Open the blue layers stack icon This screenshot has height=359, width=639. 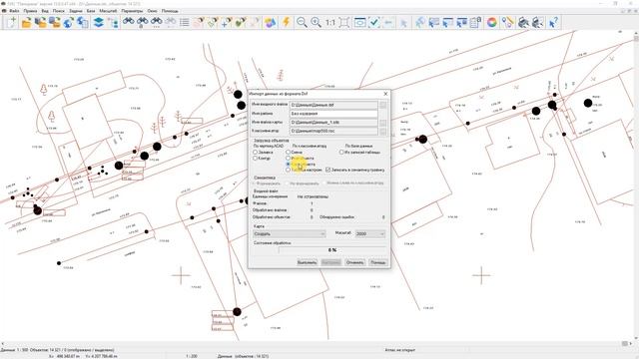tap(98, 22)
